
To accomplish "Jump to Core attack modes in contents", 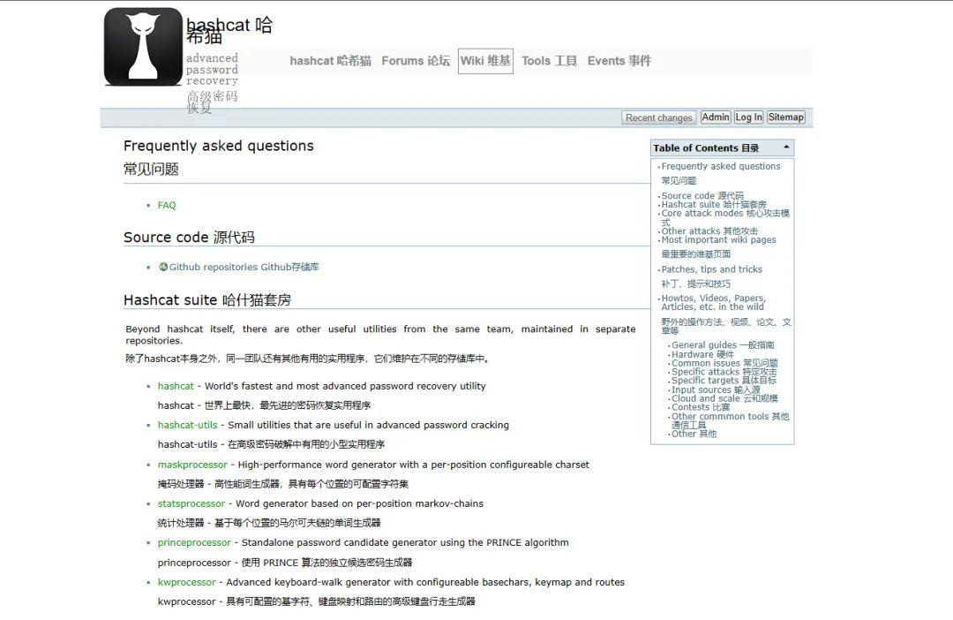I will (x=725, y=217).
